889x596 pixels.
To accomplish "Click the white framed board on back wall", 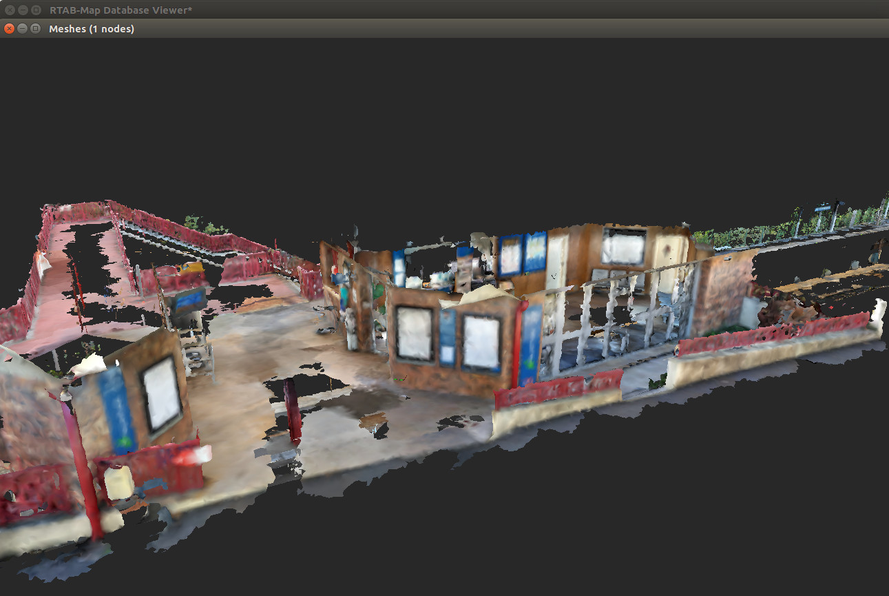I will point(624,247).
